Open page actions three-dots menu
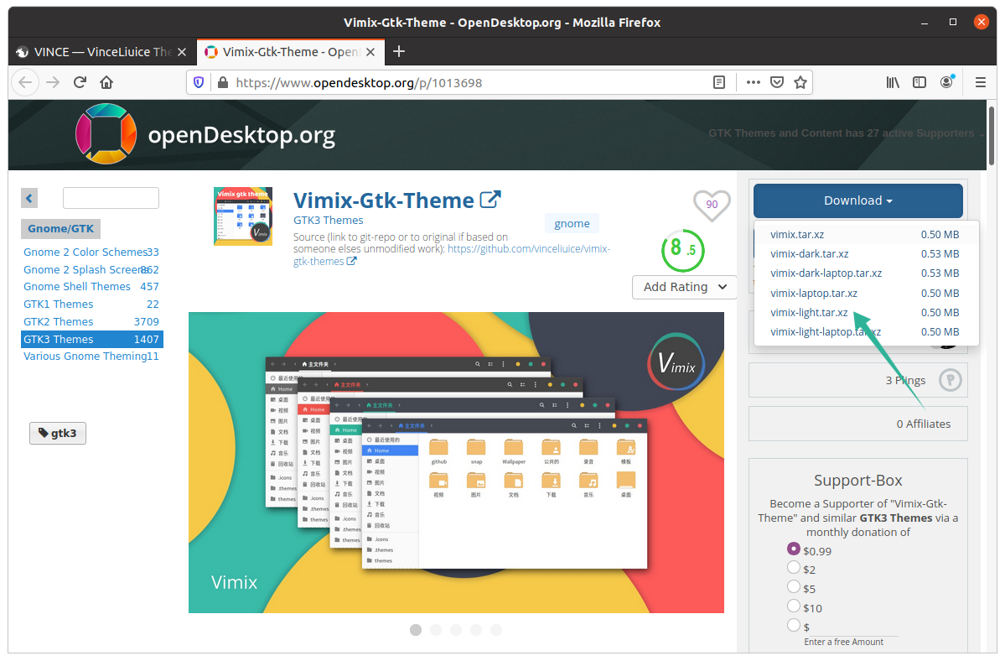 point(753,83)
